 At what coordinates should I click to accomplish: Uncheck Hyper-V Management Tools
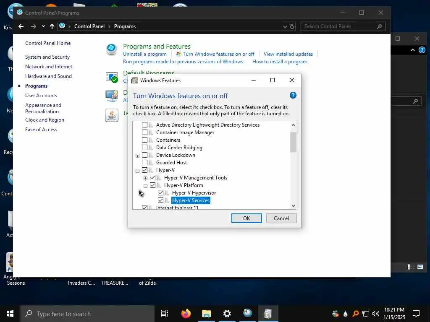click(x=152, y=178)
